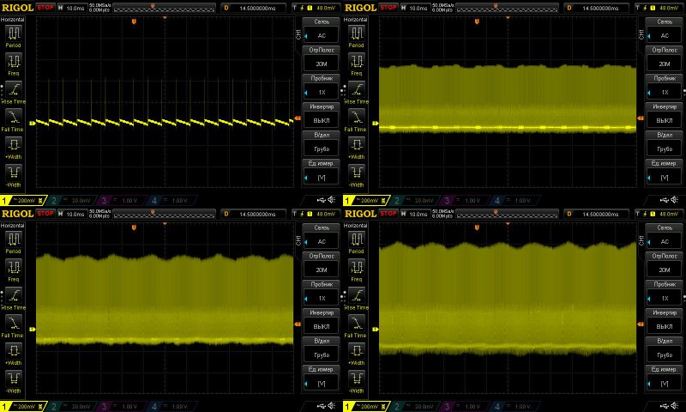This screenshot has height=412, width=686.
Task: Click memory waveform position bar in top-left capture
Action: tap(165, 8)
